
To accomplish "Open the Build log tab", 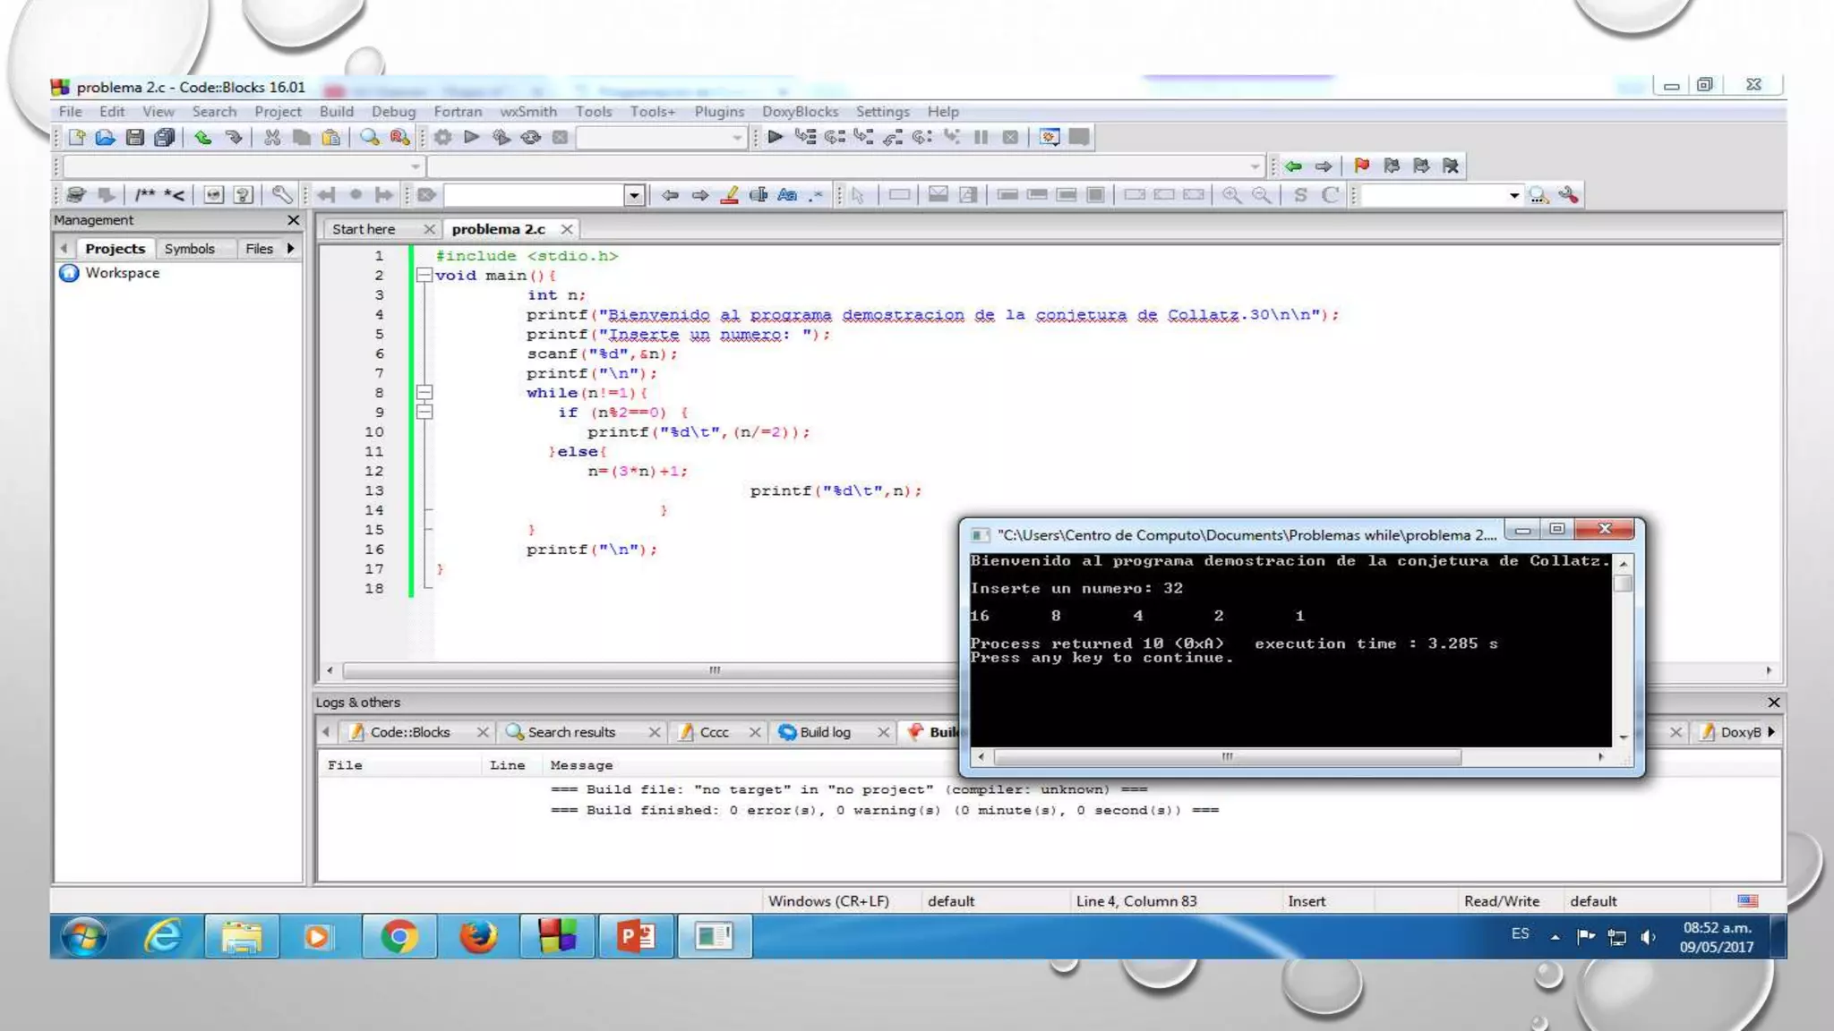I will (x=824, y=732).
